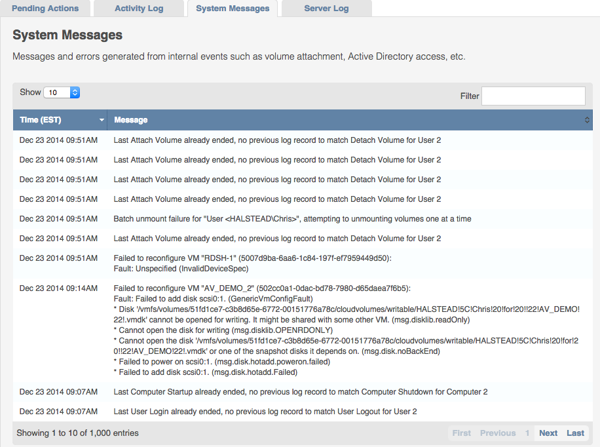The height and width of the screenshot is (447, 600).
Task: Click the Time (EST) header label
Action: [41, 120]
